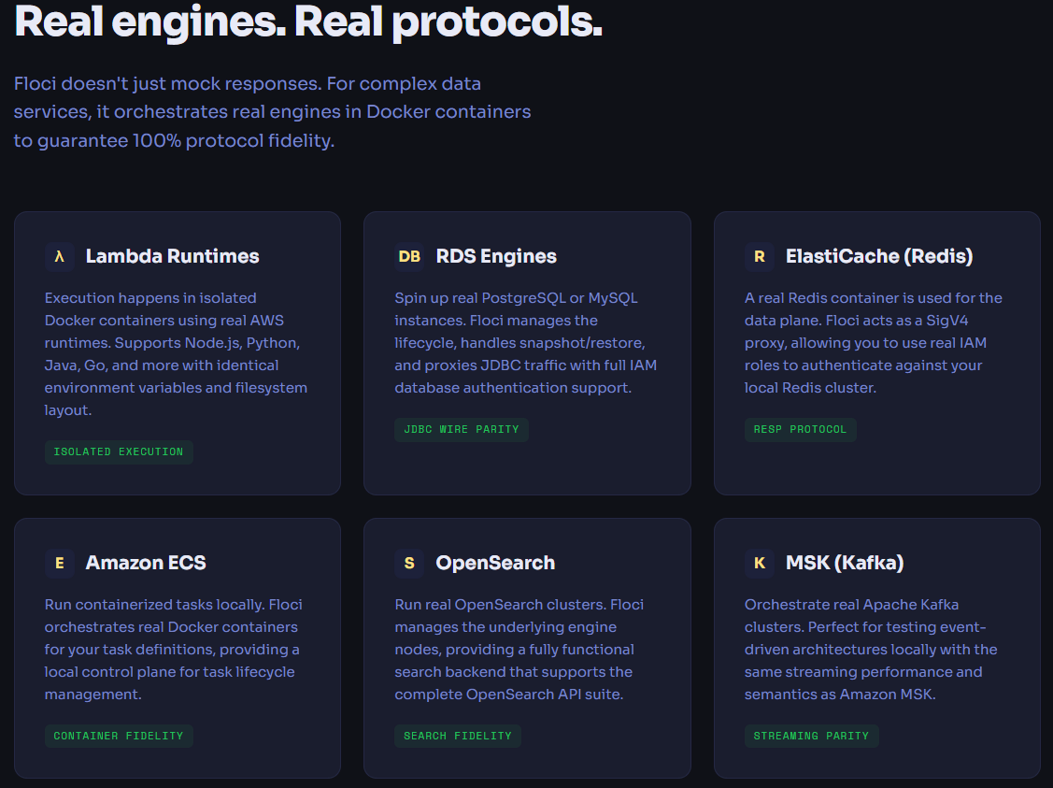Click the description 'Run containerized tasks locally'

click(173, 649)
